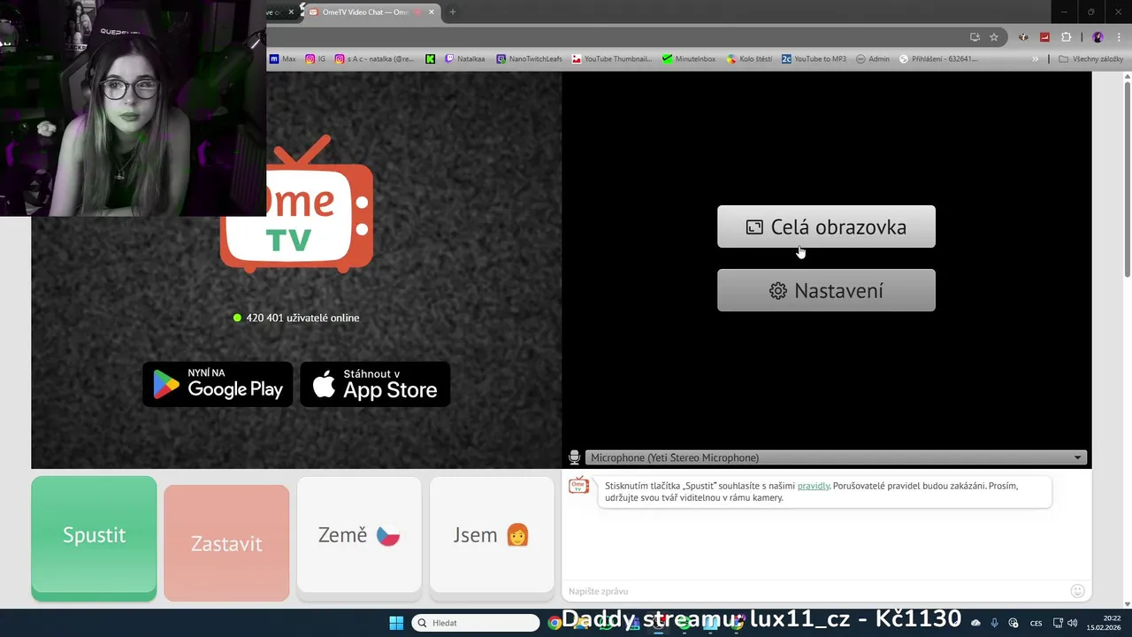The width and height of the screenshot is (1132, 637).
Task: Open the s A c - natalka Instagram bookmark
Action: coord(375,59)
